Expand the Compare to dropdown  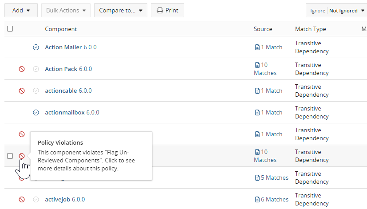click(120, 10)
